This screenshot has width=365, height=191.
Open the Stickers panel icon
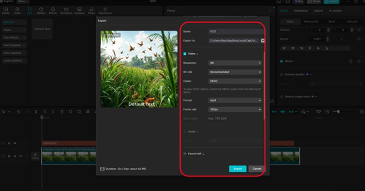click(41, 10)
